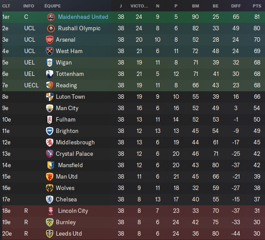265x240 pixels.
Task: Click the CLT column header
Action: pos(6,6)
